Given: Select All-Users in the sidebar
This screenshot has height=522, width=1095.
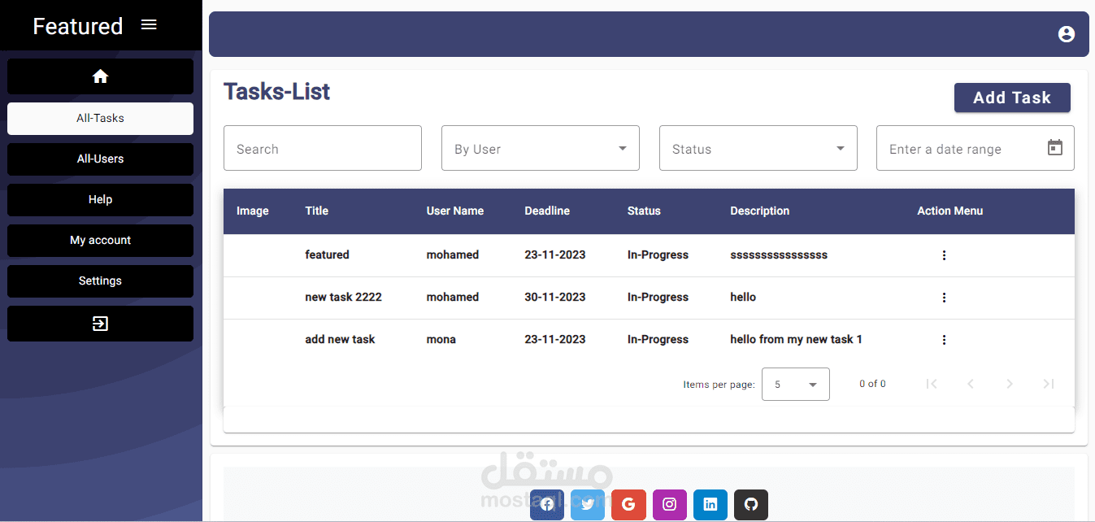Looking at the screenshot, I should (x=100, y=159).
